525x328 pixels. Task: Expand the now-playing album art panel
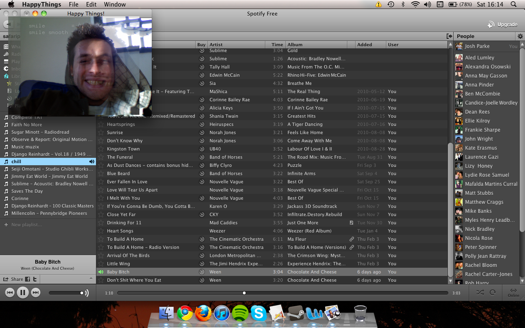pos(91,279)
